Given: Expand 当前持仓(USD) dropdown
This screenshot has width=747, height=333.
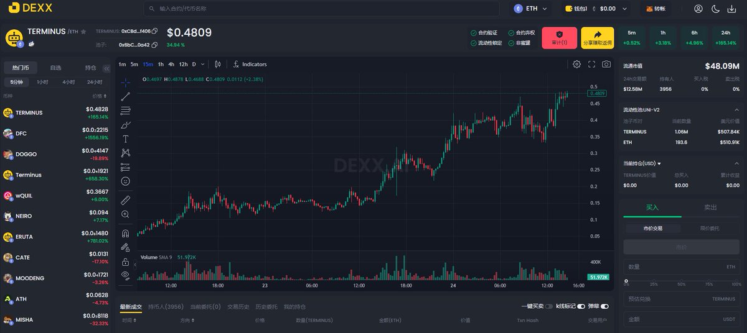Looking at the screenshot, I should pyautogui.click(x=642, y=163).
